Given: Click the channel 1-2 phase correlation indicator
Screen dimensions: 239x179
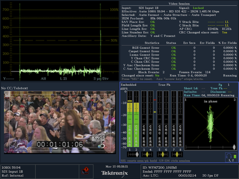Looking at the screenshot, I should (133, 154).
